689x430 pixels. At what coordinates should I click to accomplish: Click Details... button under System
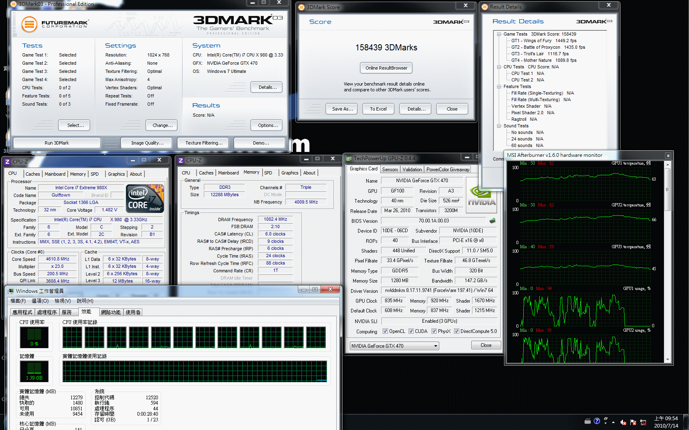pyautogui.click(x=267, y=87)
